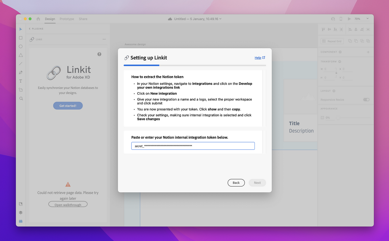Click the Linkit chain icon in plugin header

(x=32, y=39)
